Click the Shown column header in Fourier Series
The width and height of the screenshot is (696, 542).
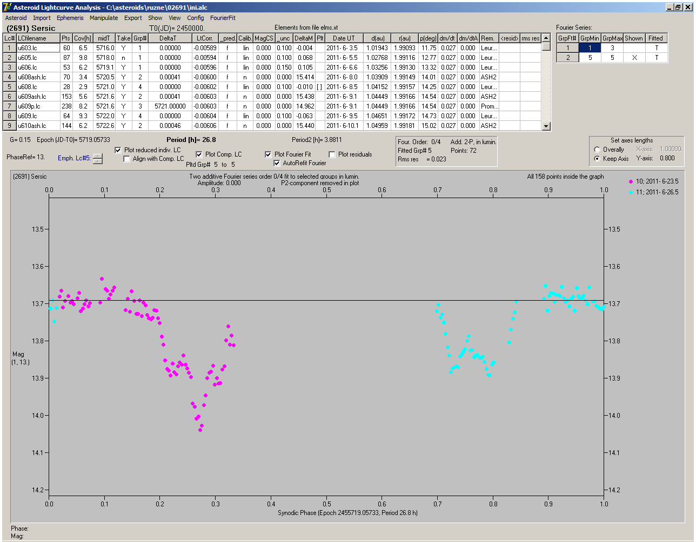[634, 38]
